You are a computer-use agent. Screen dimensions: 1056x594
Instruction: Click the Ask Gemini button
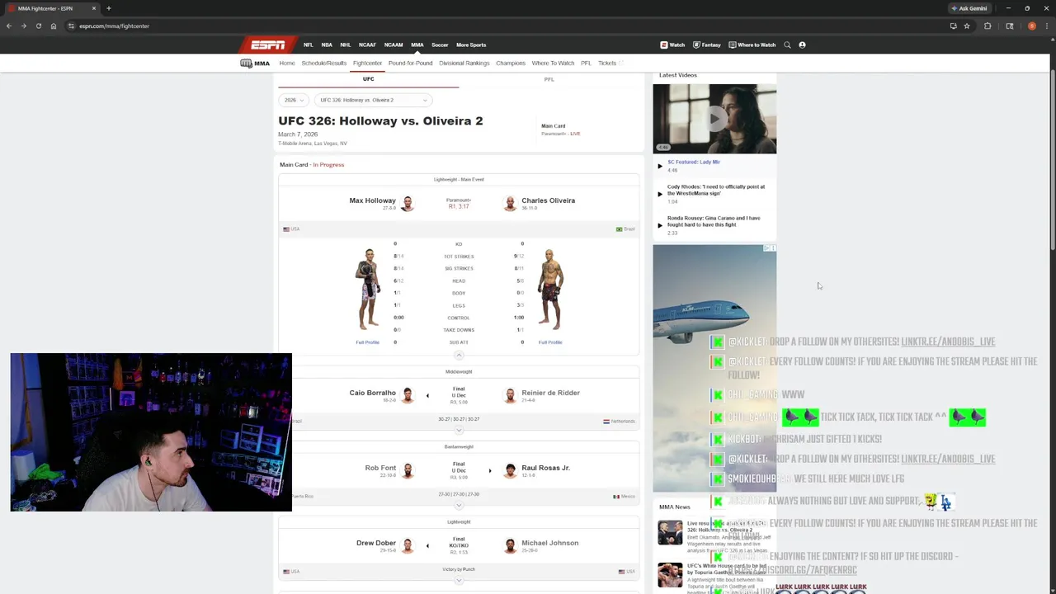pyautogui.click(x=969, y=8)
